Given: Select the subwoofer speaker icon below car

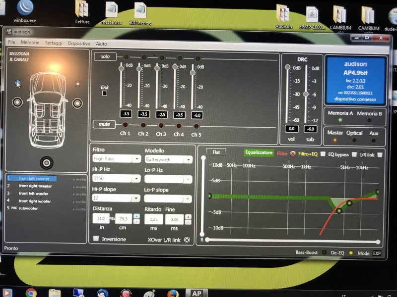Looking at the screenshot, I should point(46,163).
